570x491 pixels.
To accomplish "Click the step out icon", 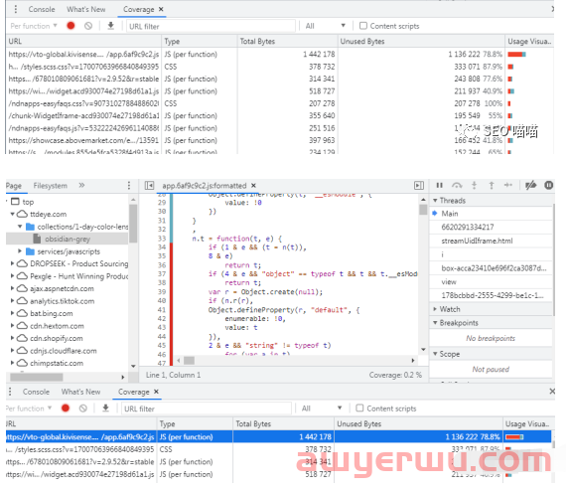I will point(492,186).
